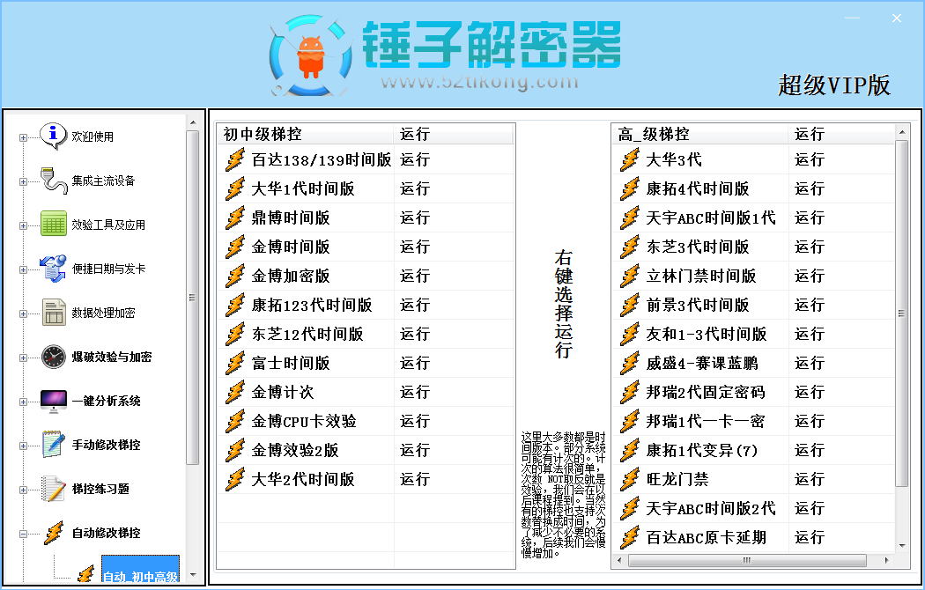This screenshot has height=590, width=925.
Task: Click lightning icon next to 大华1代时间版
Action: (x=235, y=188)
